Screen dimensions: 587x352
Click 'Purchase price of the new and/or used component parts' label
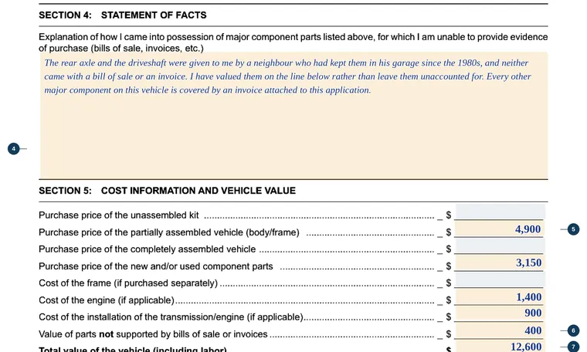pyautogui.click(x=156, y=266)
